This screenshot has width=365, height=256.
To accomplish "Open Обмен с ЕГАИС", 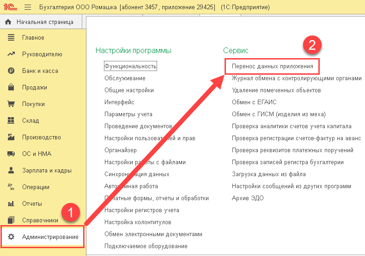I will tap(254, 102).
